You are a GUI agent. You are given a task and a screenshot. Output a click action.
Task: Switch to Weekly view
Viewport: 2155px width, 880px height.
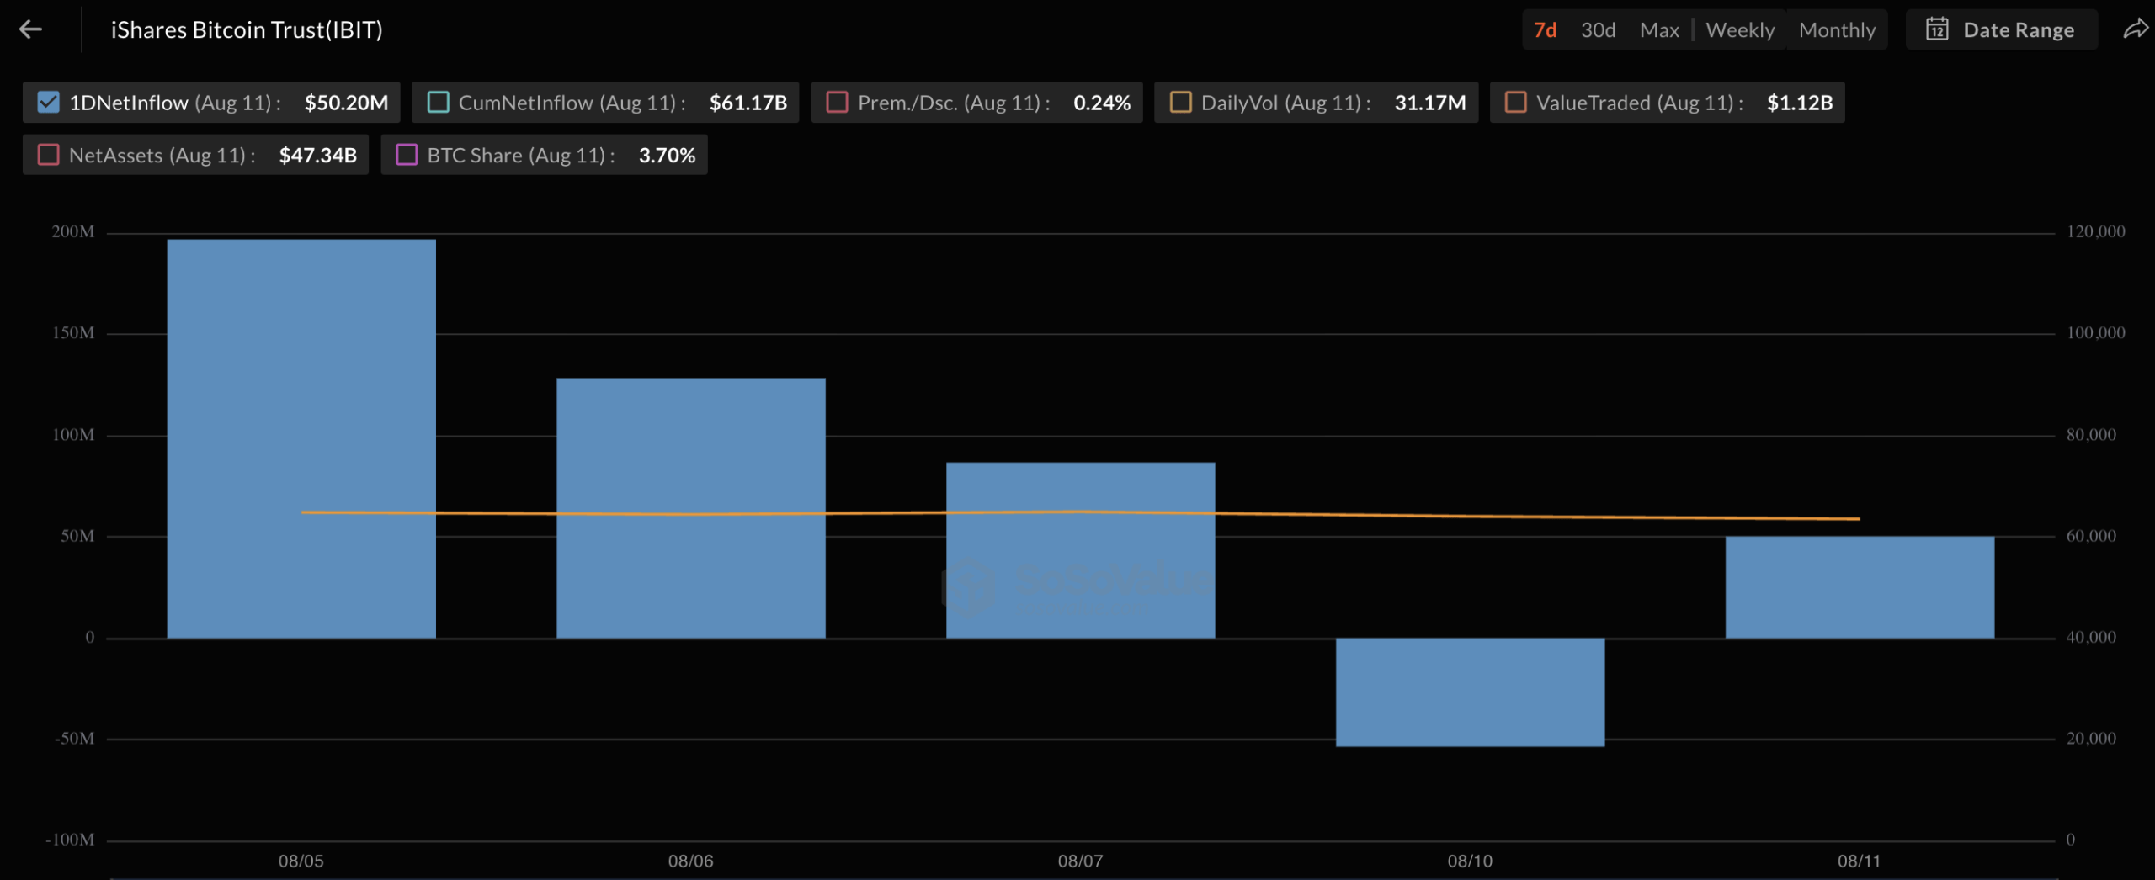(1740, 30)
